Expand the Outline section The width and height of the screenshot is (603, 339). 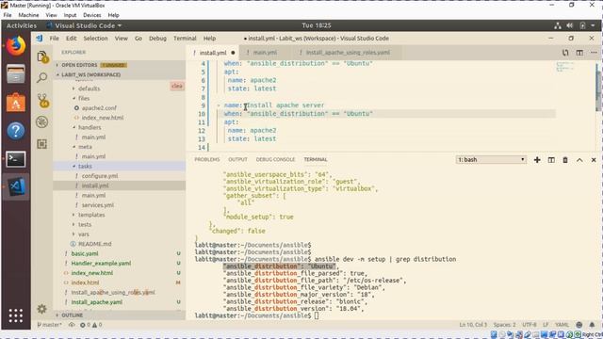(x=72, y=315)
